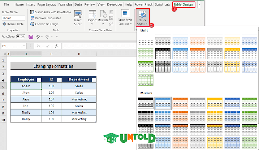This screenshot has height=150, width=259.
Task: Click the Save icon in quick access
Action: coord(31,37)
